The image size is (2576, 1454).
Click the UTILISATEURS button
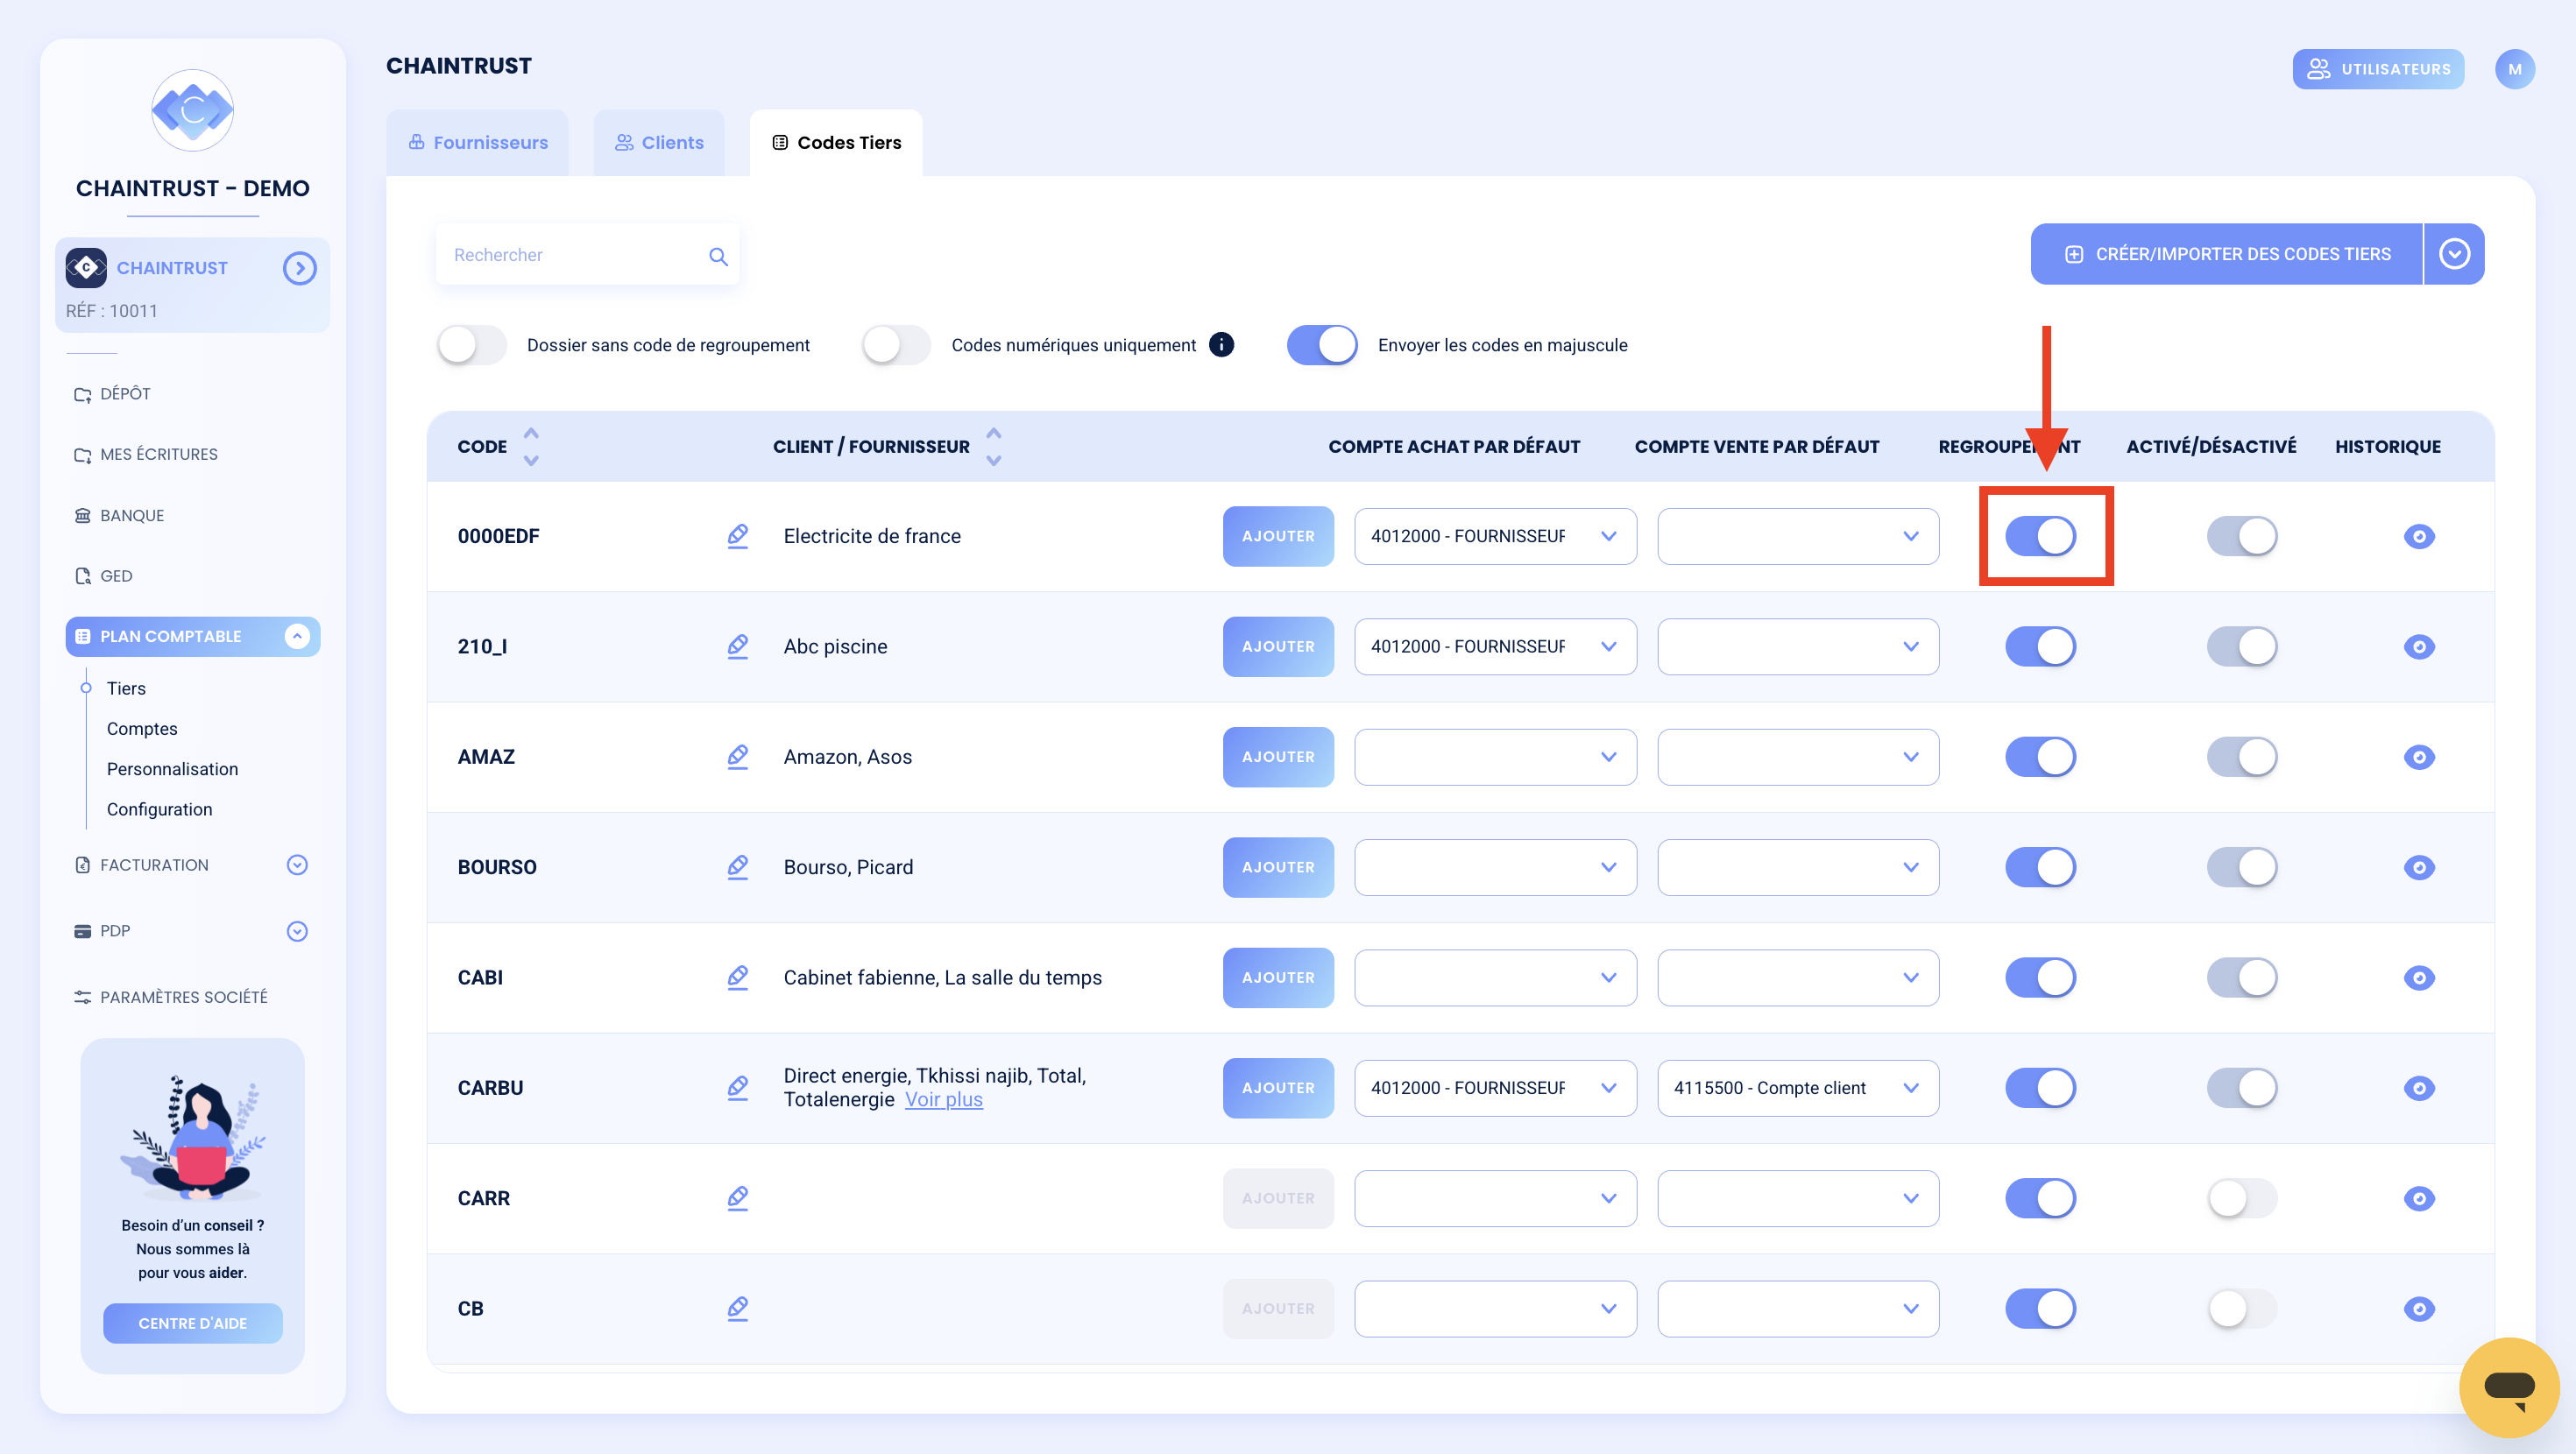2378,69
